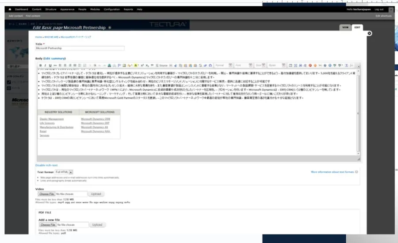Open Text format Full HTML dropdown
This screenshot has width=398, height=243.
coord(64,172)
